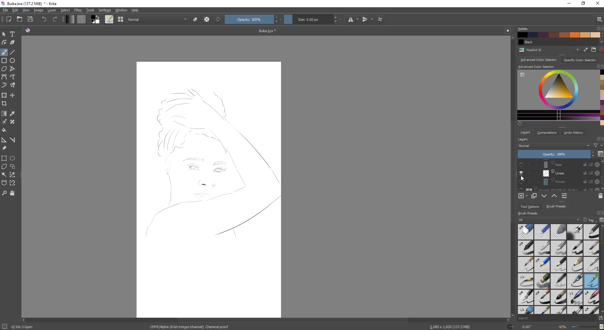Select the Freehand Brush tool
Viewport: 604px width, 330px height.
click(4, 52)
